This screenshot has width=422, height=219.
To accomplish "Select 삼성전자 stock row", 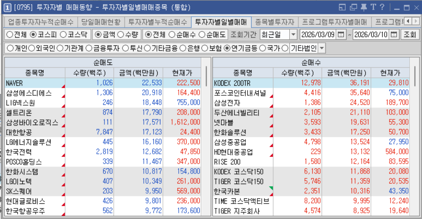I will tap(311, 103).
